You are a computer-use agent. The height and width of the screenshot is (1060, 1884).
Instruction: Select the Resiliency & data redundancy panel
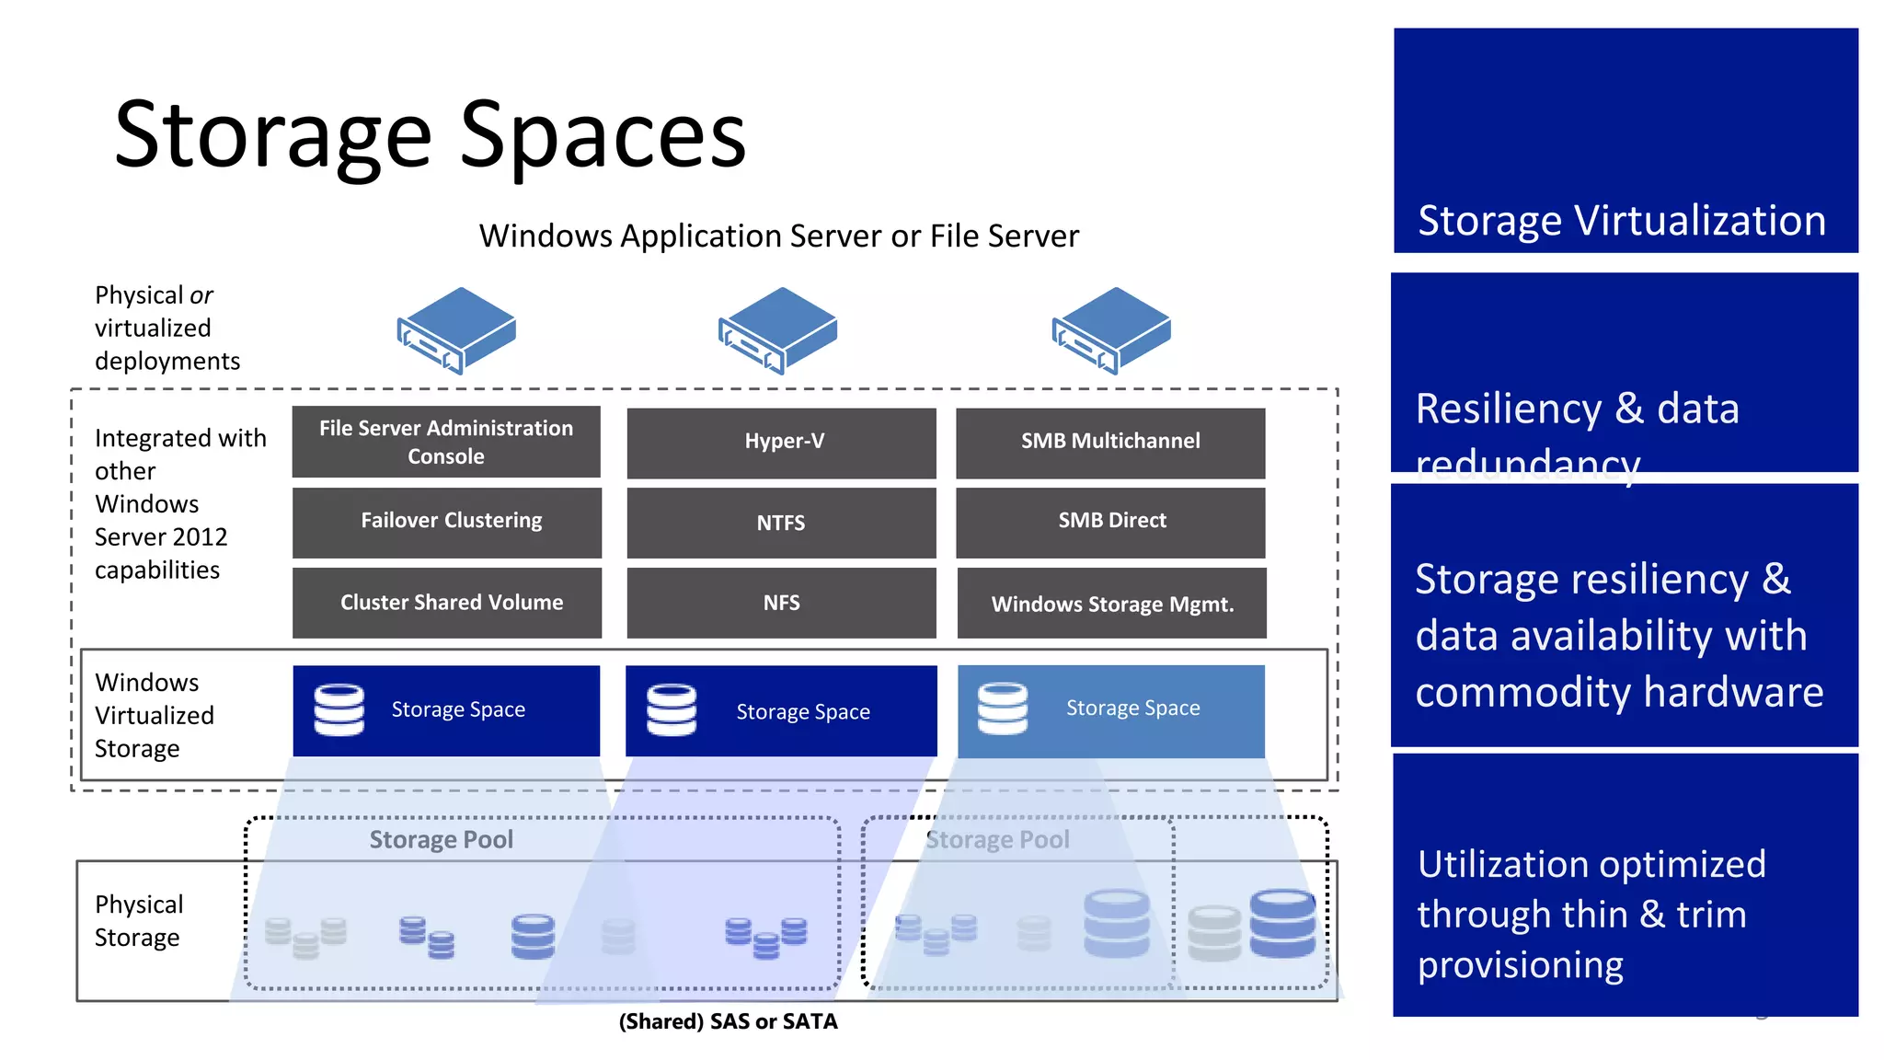[x=1625, y=372]
